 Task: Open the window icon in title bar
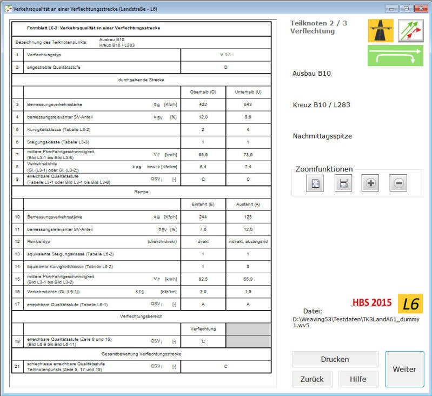8,9
